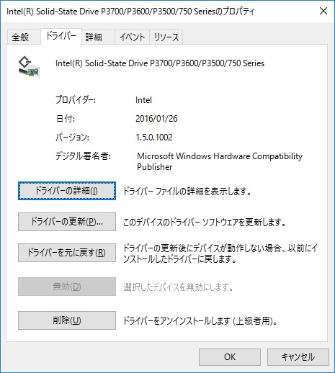Image resolution: width=335 pixels, height=373 pixels.
Task: Click the dialog title bar text
Action: (130, 12)
